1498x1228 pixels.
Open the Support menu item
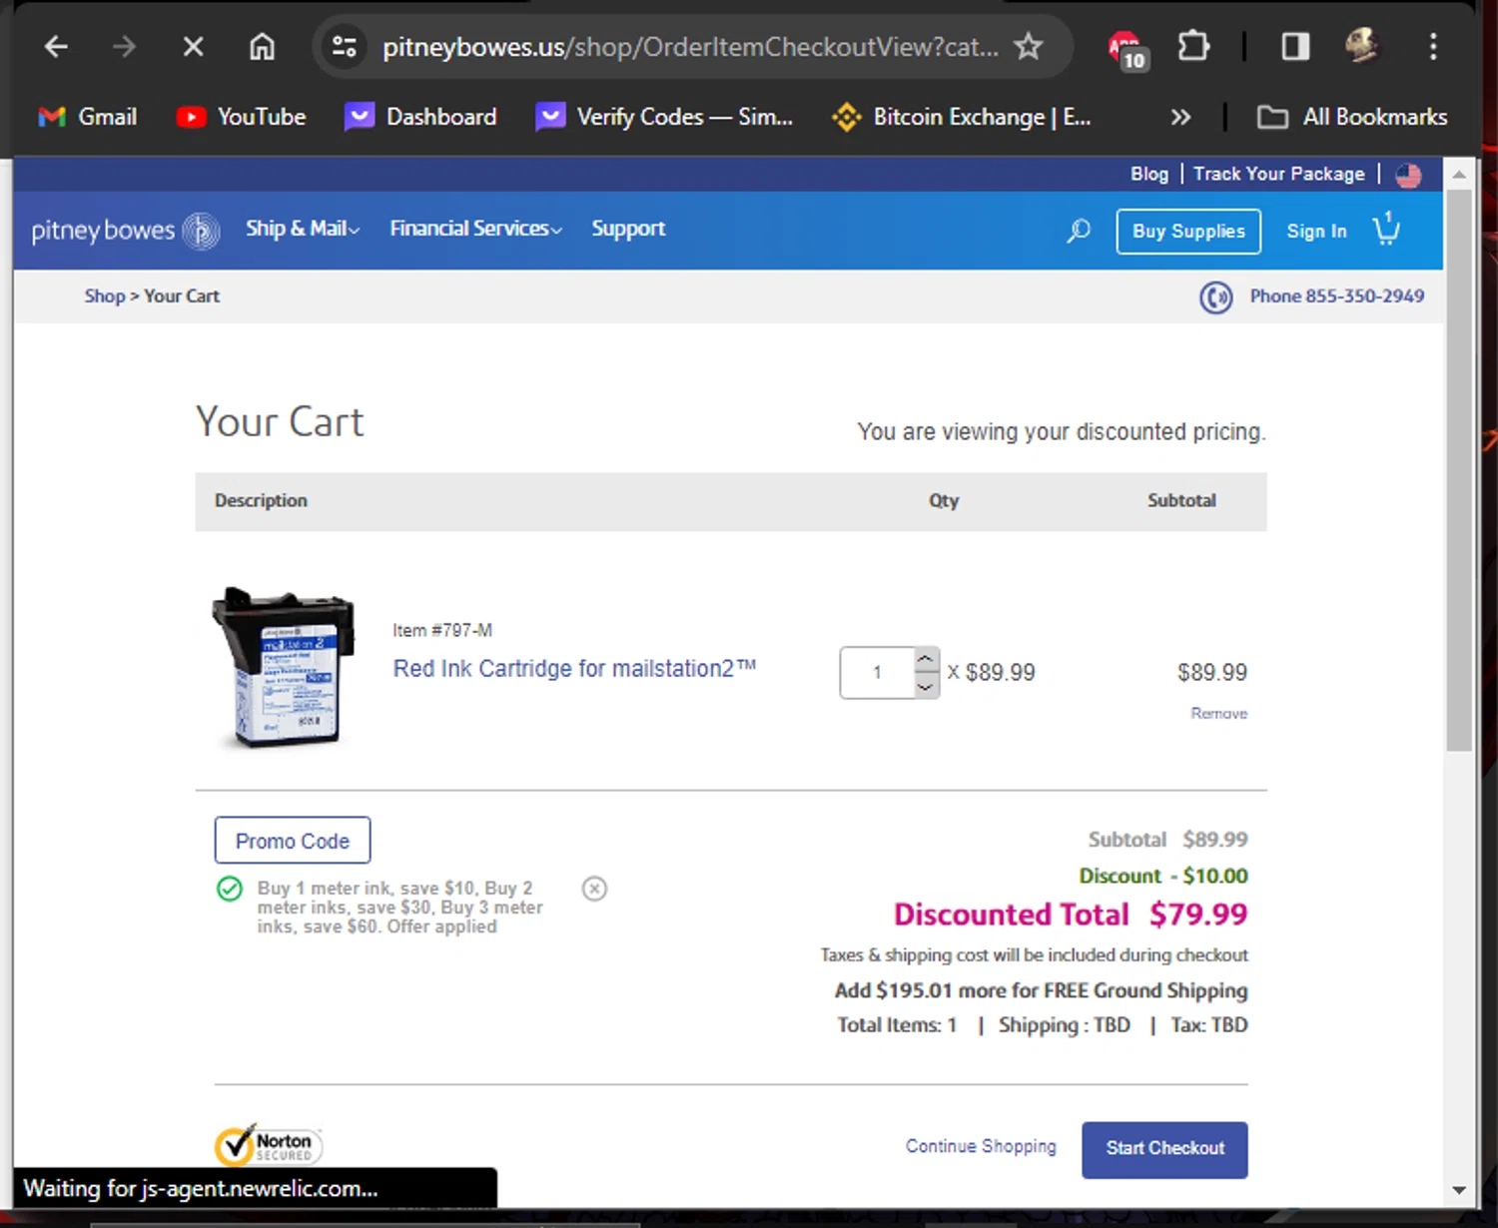tap(628, 229)
